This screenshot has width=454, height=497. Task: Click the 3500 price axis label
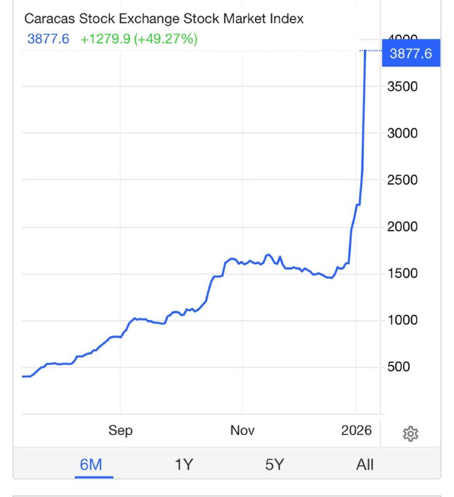[x=402, y=86]
